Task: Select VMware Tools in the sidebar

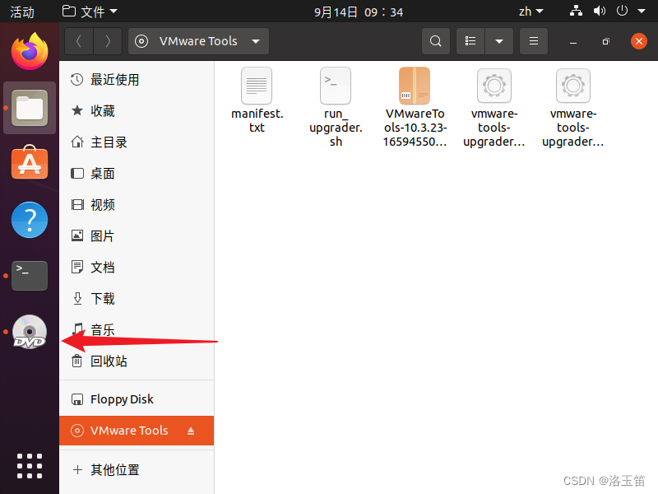Action: 137,431
